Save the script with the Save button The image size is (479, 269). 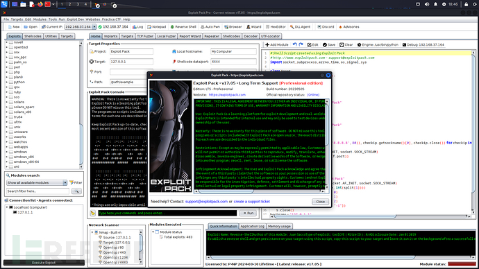[329, 44]
